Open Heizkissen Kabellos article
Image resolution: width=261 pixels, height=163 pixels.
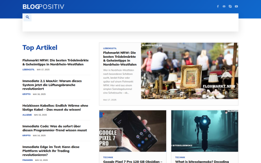point(55,107)
